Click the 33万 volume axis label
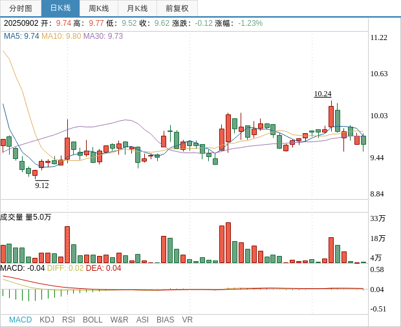 pos(378,218)
